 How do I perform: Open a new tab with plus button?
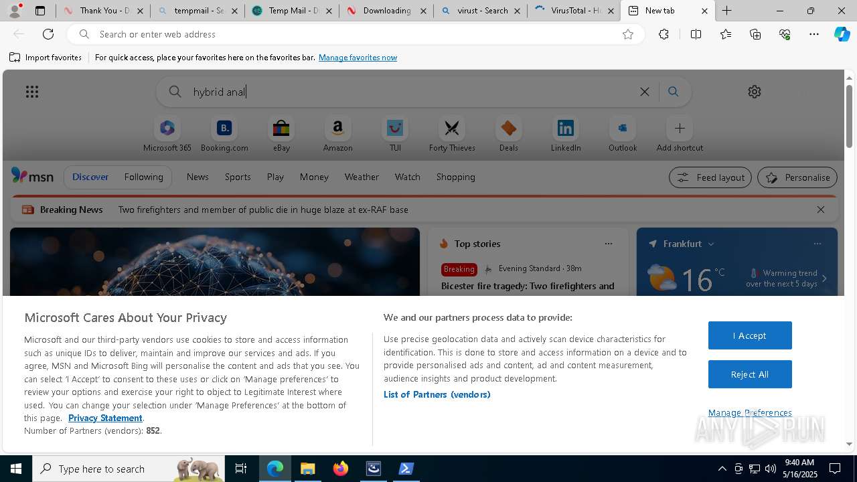pyautogui.click(x=727, y=11)
